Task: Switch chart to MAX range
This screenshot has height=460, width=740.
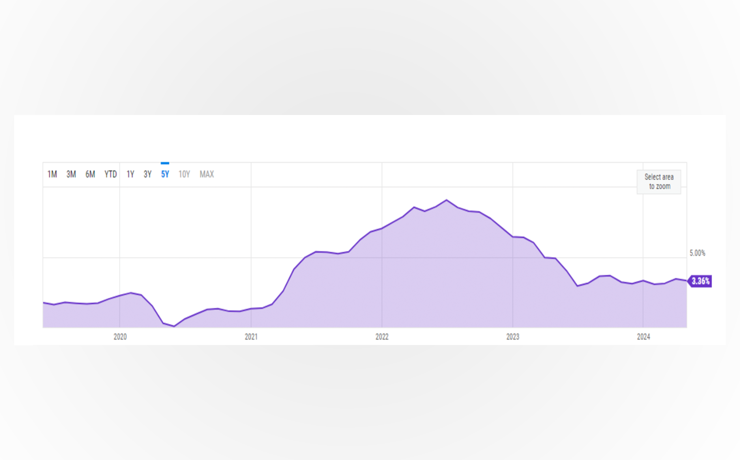Action: 207,174
